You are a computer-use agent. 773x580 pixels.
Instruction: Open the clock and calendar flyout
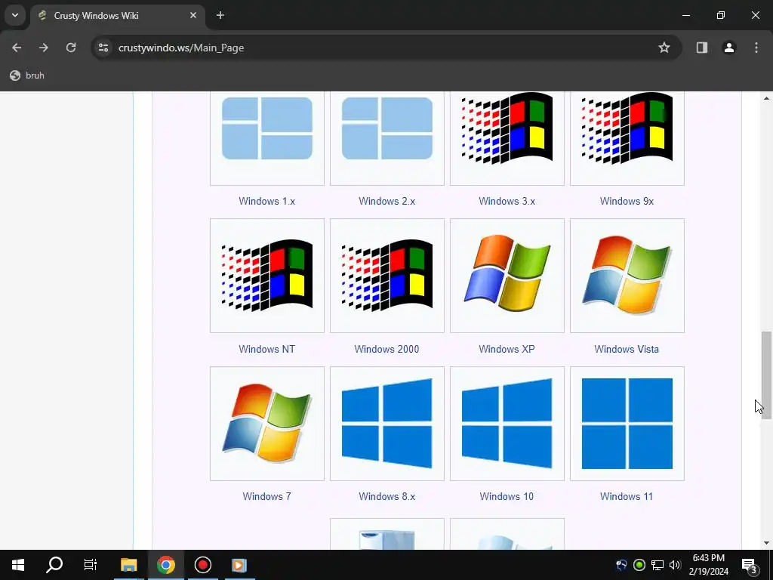click(708, 565)
